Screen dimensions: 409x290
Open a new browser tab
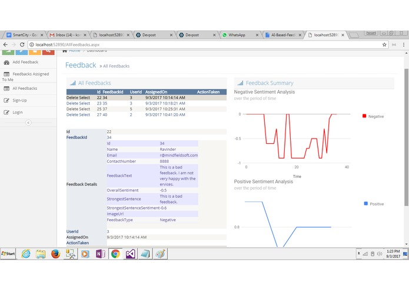pos(354,35)
